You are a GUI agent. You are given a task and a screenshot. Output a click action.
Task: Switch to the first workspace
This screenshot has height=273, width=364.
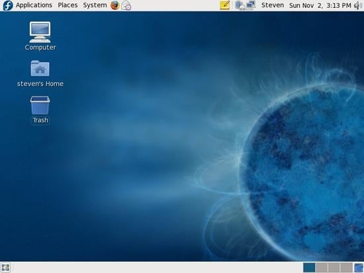click(x=309, y=268)
